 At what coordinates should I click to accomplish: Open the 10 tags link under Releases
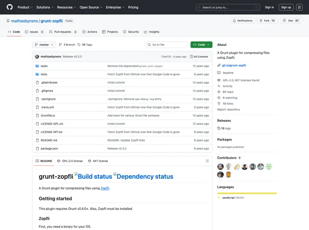[224, 128]
